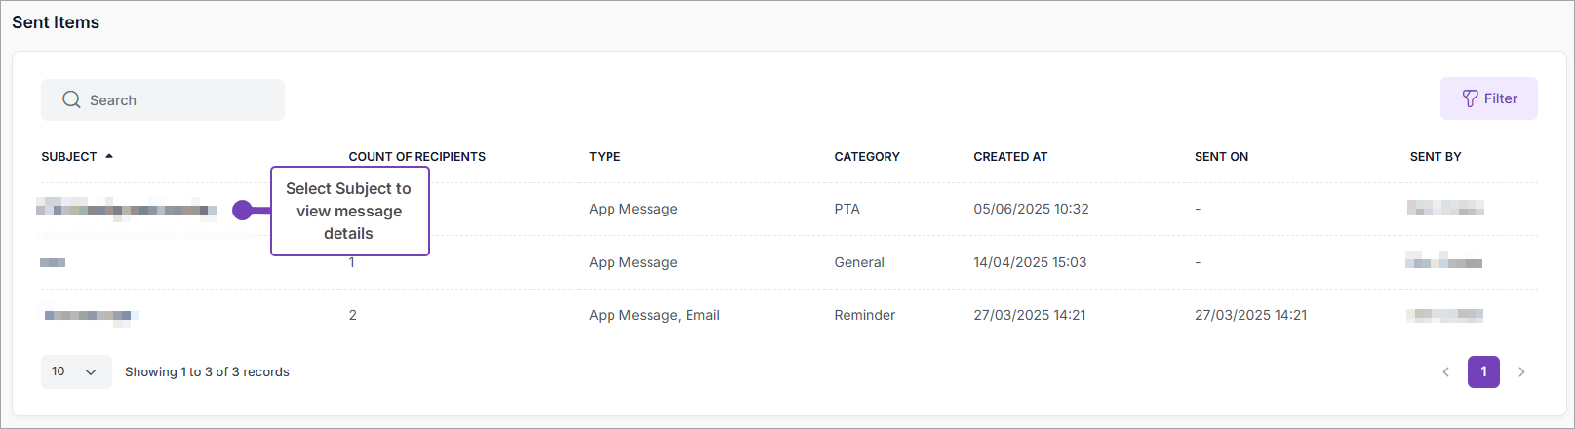
Task: Go to next page arrow
Action: coord(1521,371)
